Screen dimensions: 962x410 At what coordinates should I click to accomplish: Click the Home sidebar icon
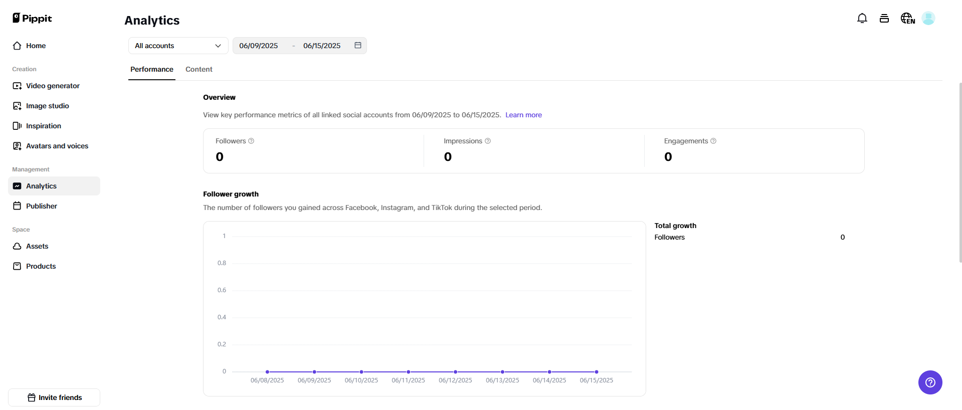click(17, 46)
